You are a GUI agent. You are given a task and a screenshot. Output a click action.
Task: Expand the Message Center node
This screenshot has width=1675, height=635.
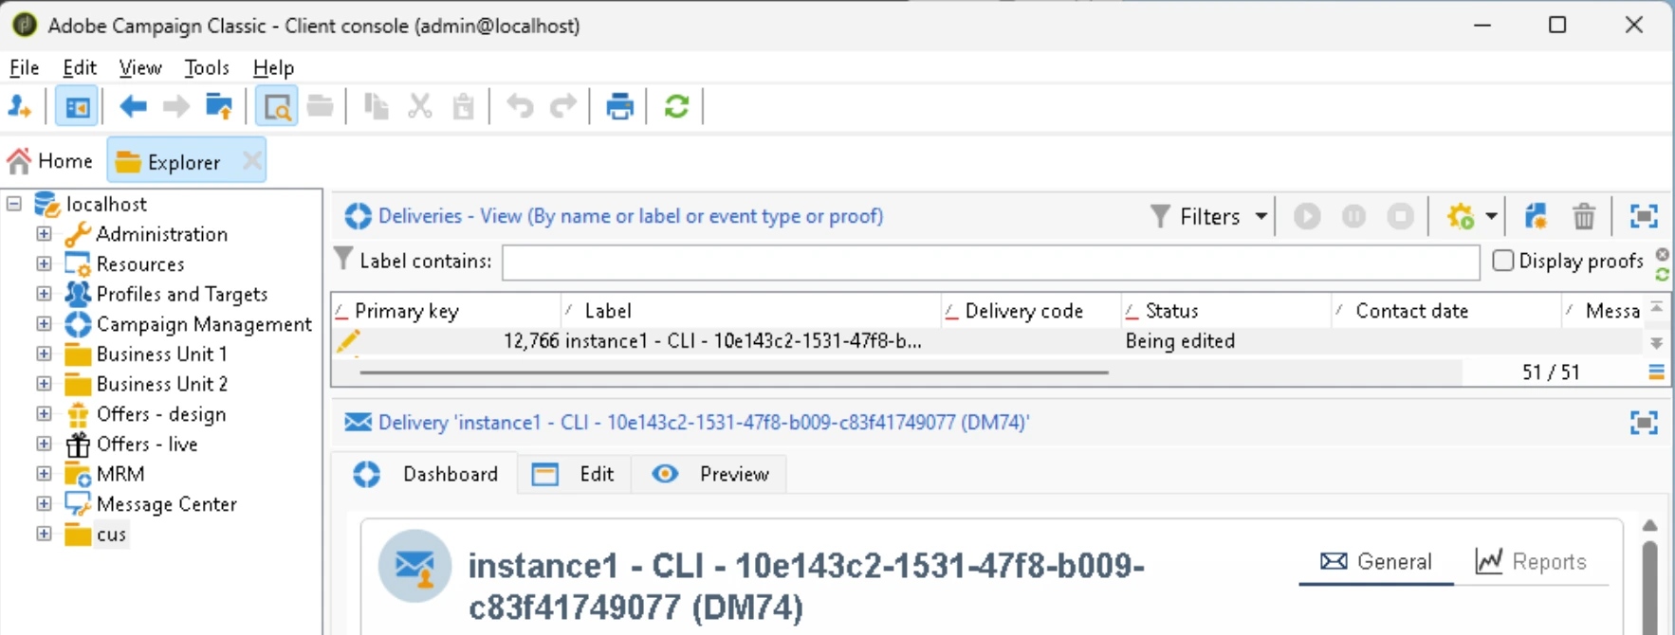pyautogui.click(x=44, y=504)
